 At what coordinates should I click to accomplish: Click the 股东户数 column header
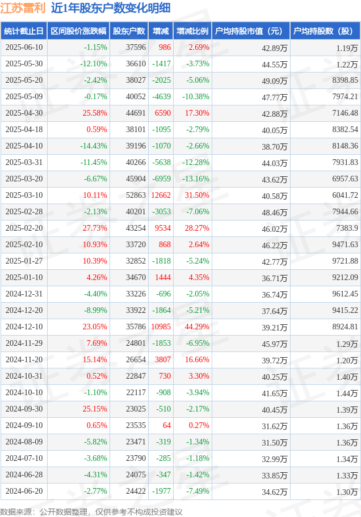coord(129,31)
